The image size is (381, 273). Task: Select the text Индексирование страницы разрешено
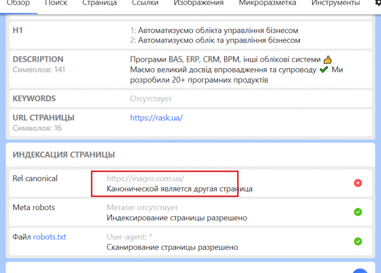click(x=177, y=218)
